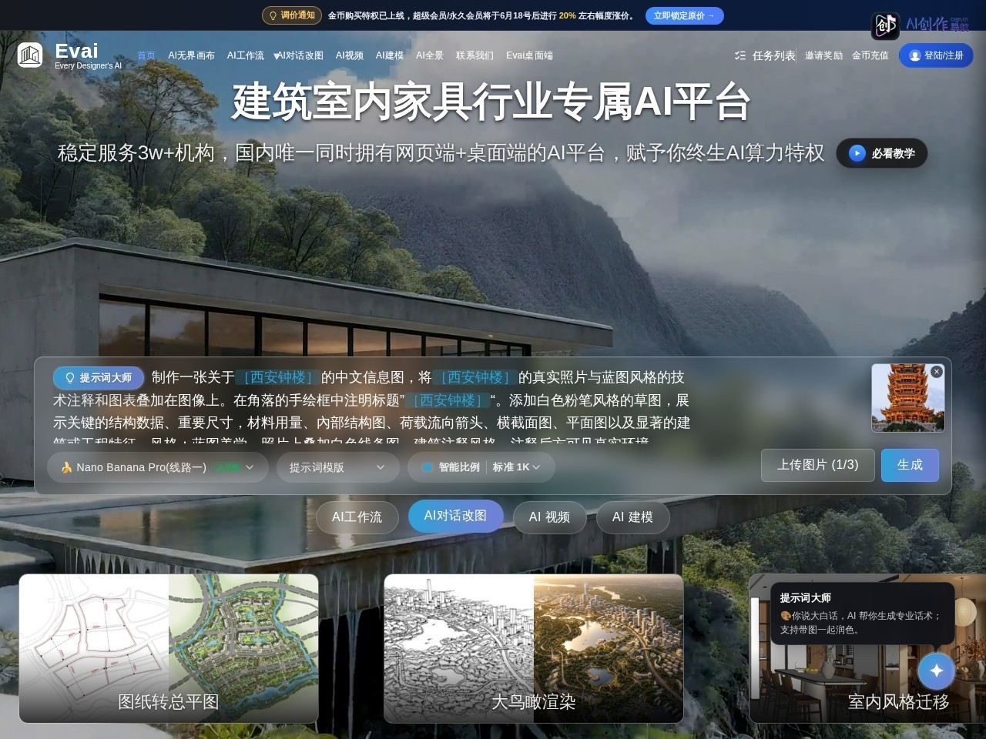Expand the 标准 1K resolution dropdown
The width and height of the screenshot is (986, 739).
(517, 467)
